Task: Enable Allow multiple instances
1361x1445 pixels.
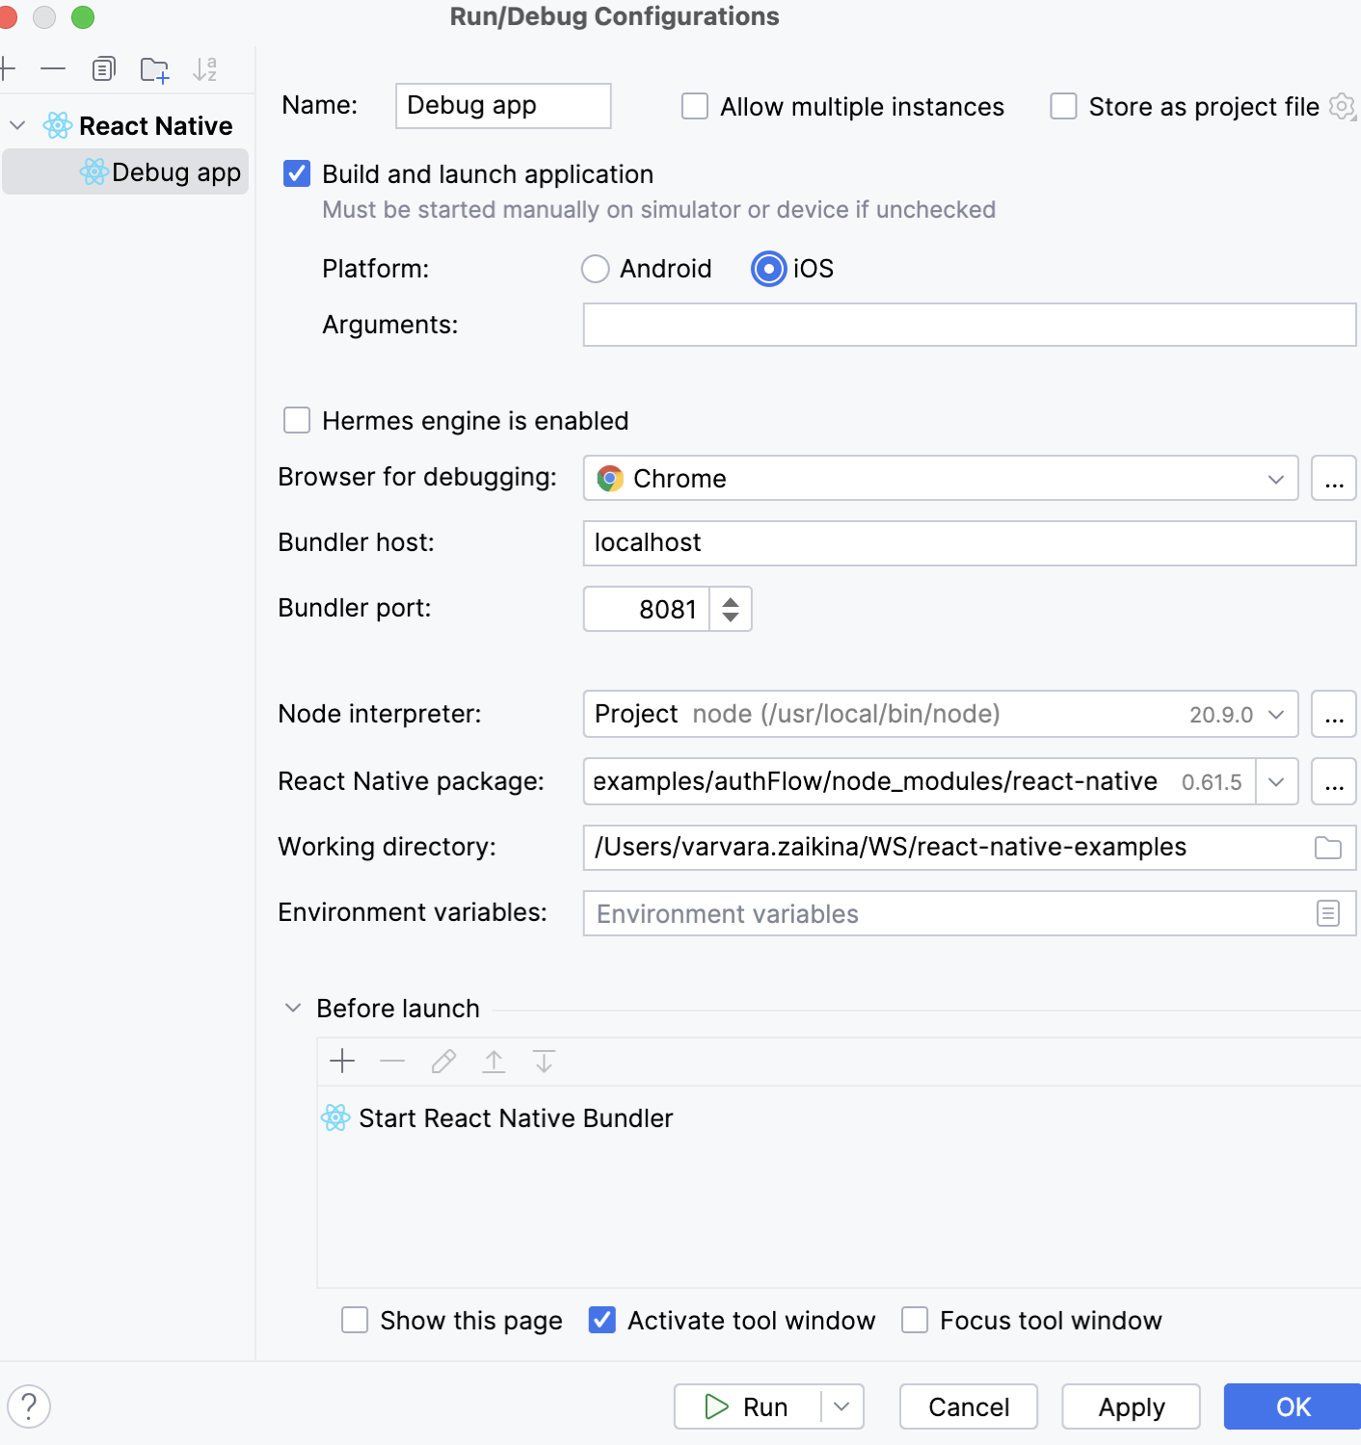Action: point(694,106)
